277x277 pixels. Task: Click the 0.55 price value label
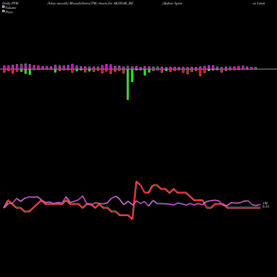266,207
